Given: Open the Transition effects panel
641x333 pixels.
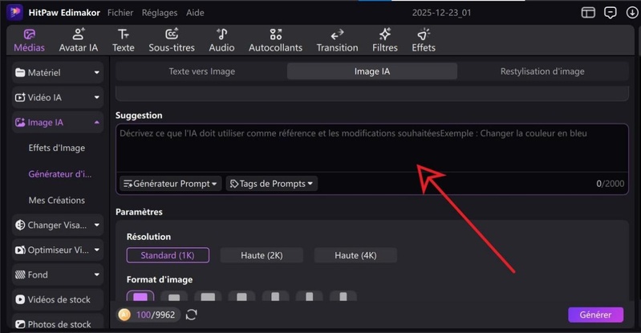Looking at the screenshot, I should tap(337, 40).
